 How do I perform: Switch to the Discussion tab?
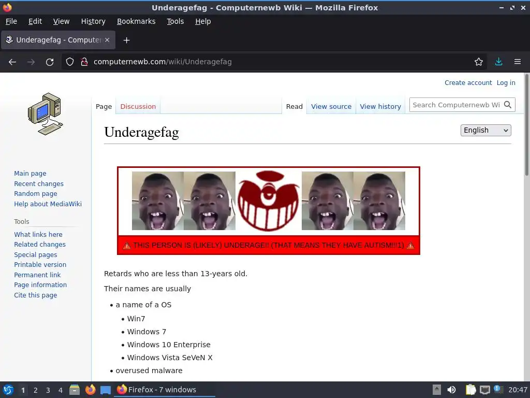(138, 107)
